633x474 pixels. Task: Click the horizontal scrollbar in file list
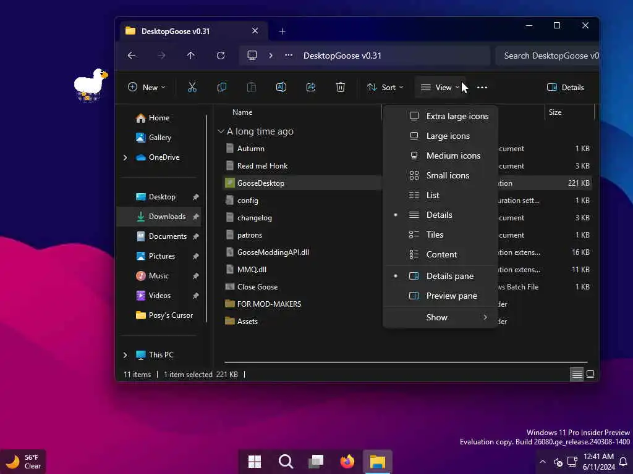(406, 362)
